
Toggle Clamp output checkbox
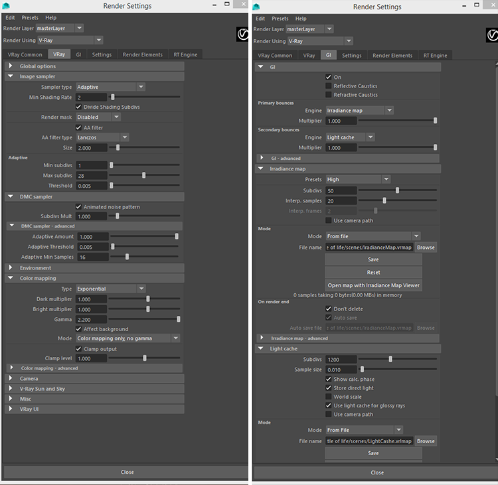tap(78, 349)
